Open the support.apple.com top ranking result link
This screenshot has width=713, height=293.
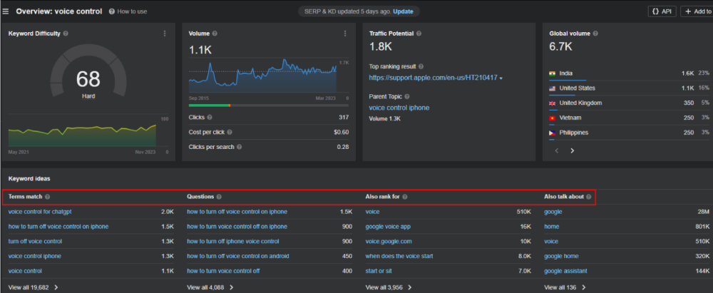(x=433, y=78)
